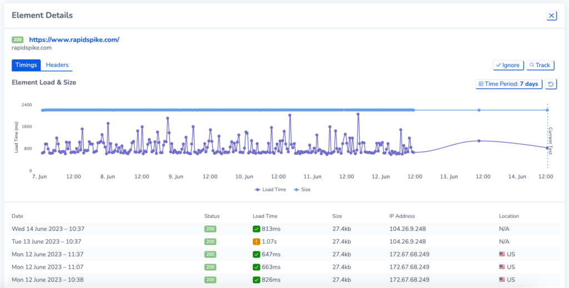
Task: Click the Location column header
Action: tap(509, 216)
